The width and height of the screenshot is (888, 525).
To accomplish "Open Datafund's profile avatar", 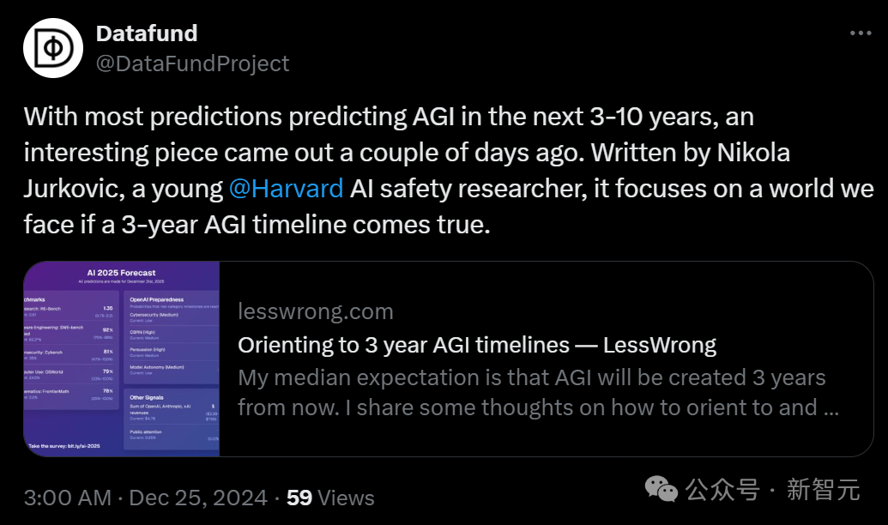I will 52,47.
